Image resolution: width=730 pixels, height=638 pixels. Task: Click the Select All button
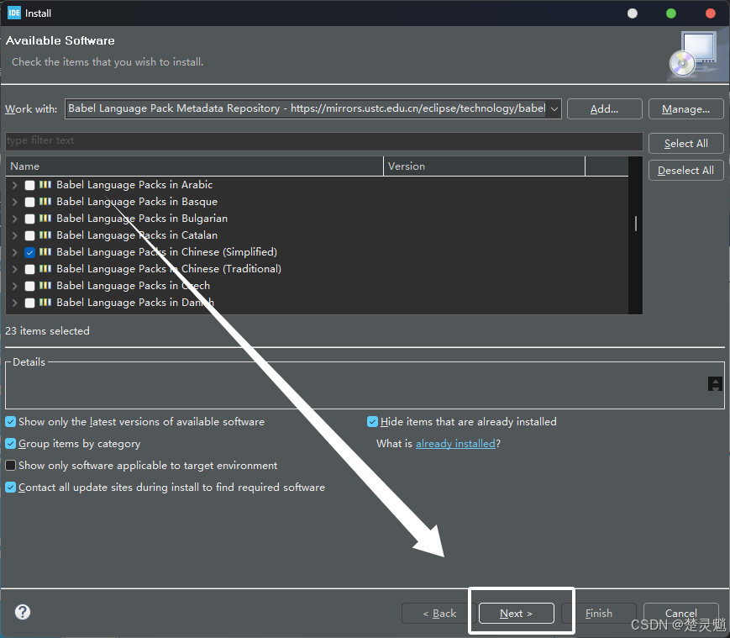tap(685, 144)
